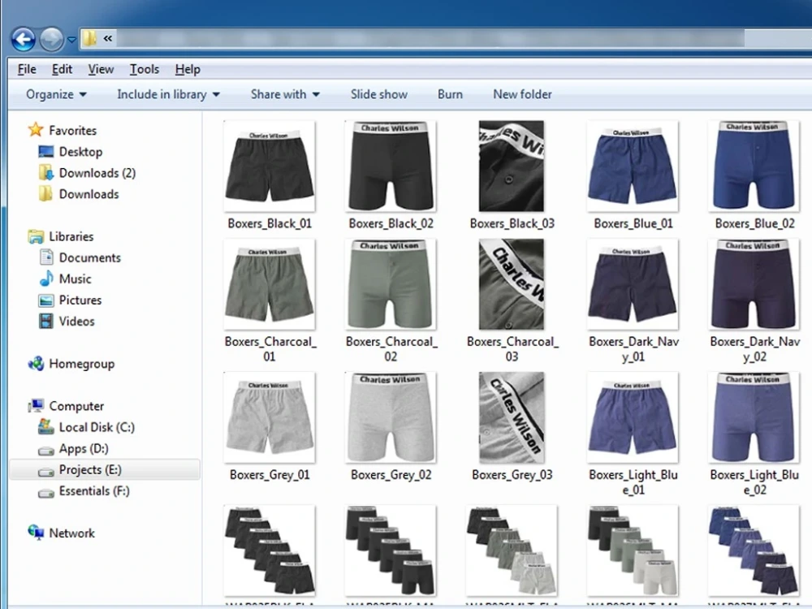Open the Share with dropdown
Image resolution: width=812 pixels, height=609 pixels.
coord(285,94)
